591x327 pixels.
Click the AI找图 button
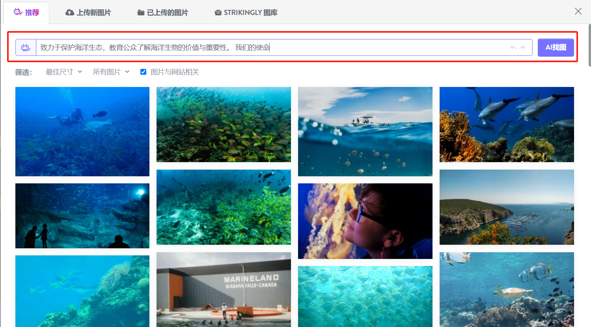556,48
